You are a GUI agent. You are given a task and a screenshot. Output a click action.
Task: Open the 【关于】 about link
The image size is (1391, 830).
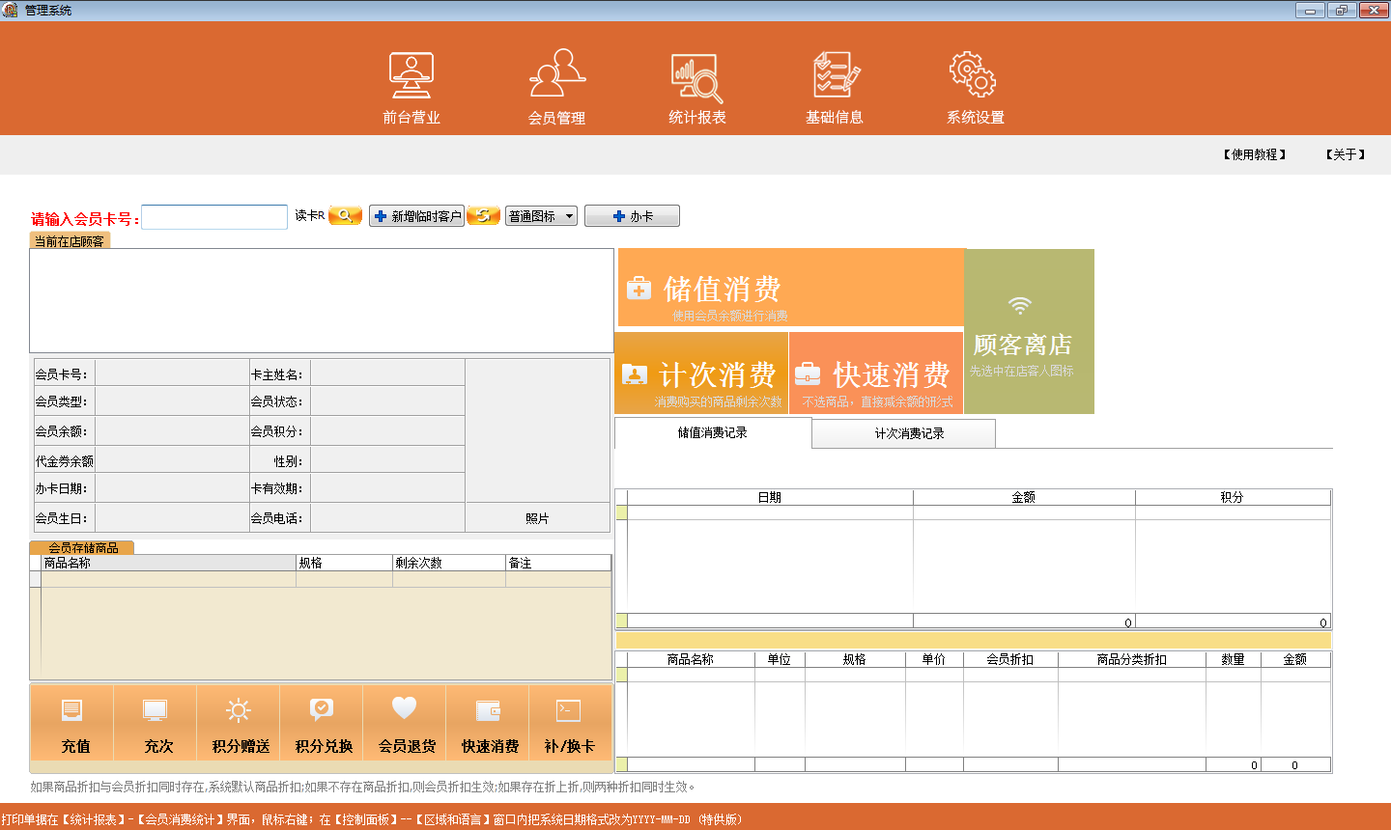tap(1346, 154)
